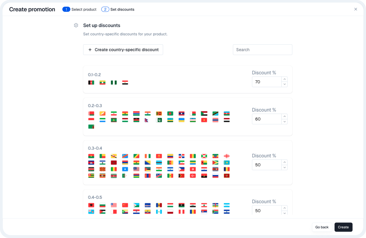This screenshot has width=366, height=238.
Task: Click the Nigeria flag in the 0.1-0.2 group
Action: [114, 82]
